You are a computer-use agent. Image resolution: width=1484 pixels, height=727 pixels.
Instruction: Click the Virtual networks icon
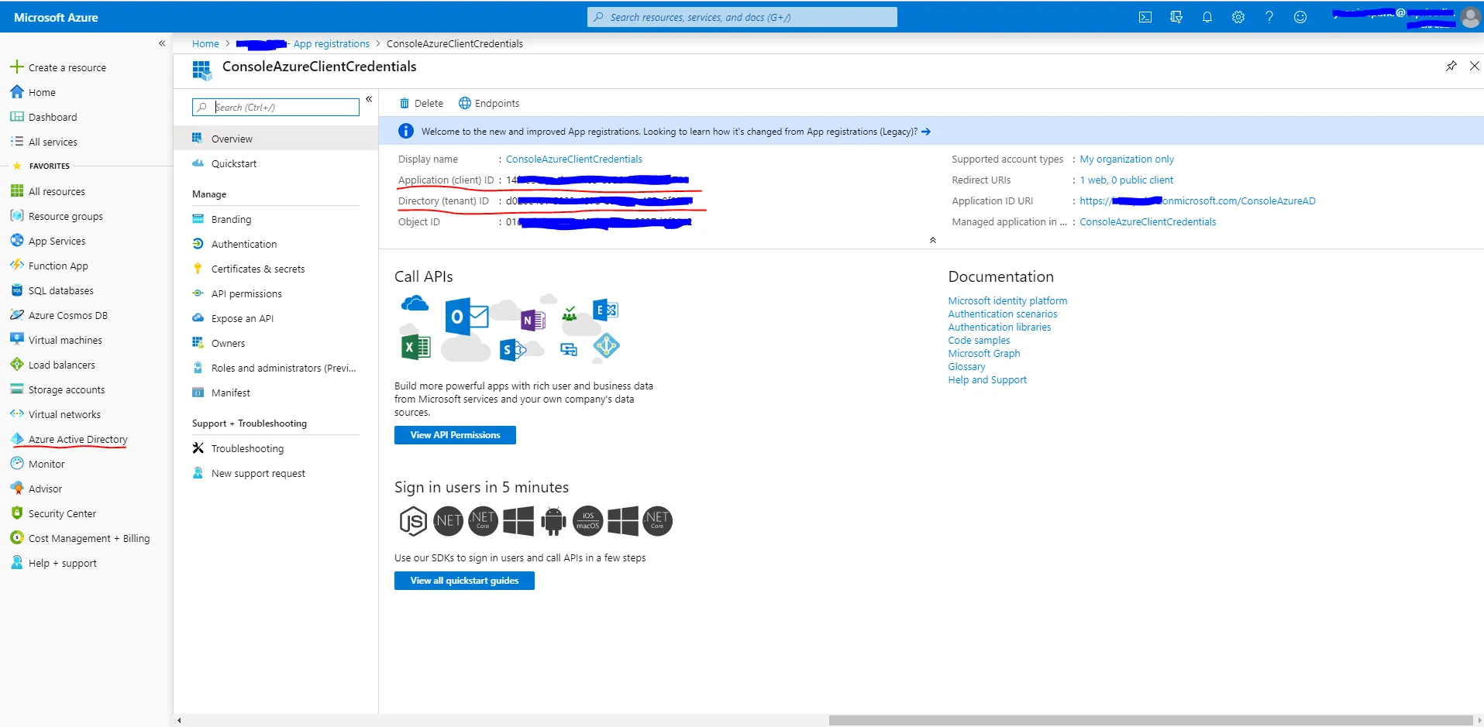(17, 414)
